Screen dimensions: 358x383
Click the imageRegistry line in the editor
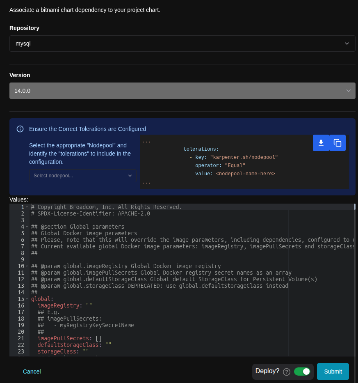coord(65,305)
